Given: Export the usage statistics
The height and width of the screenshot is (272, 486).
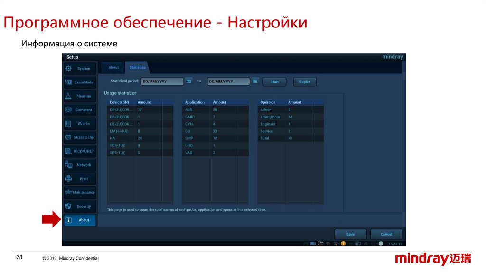Looking at the screenshot, I should 305,82.
